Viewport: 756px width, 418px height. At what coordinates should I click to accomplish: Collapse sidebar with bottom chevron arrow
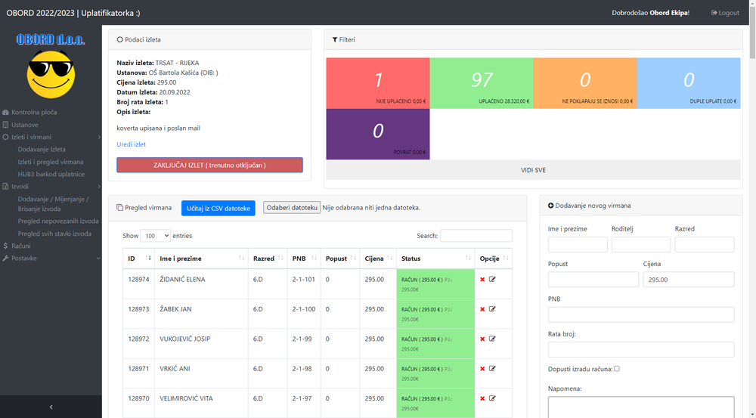(x=51, y=407)
